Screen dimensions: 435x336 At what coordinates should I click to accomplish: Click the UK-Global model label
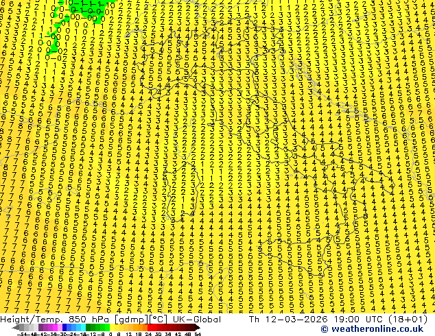click(197, 320)
